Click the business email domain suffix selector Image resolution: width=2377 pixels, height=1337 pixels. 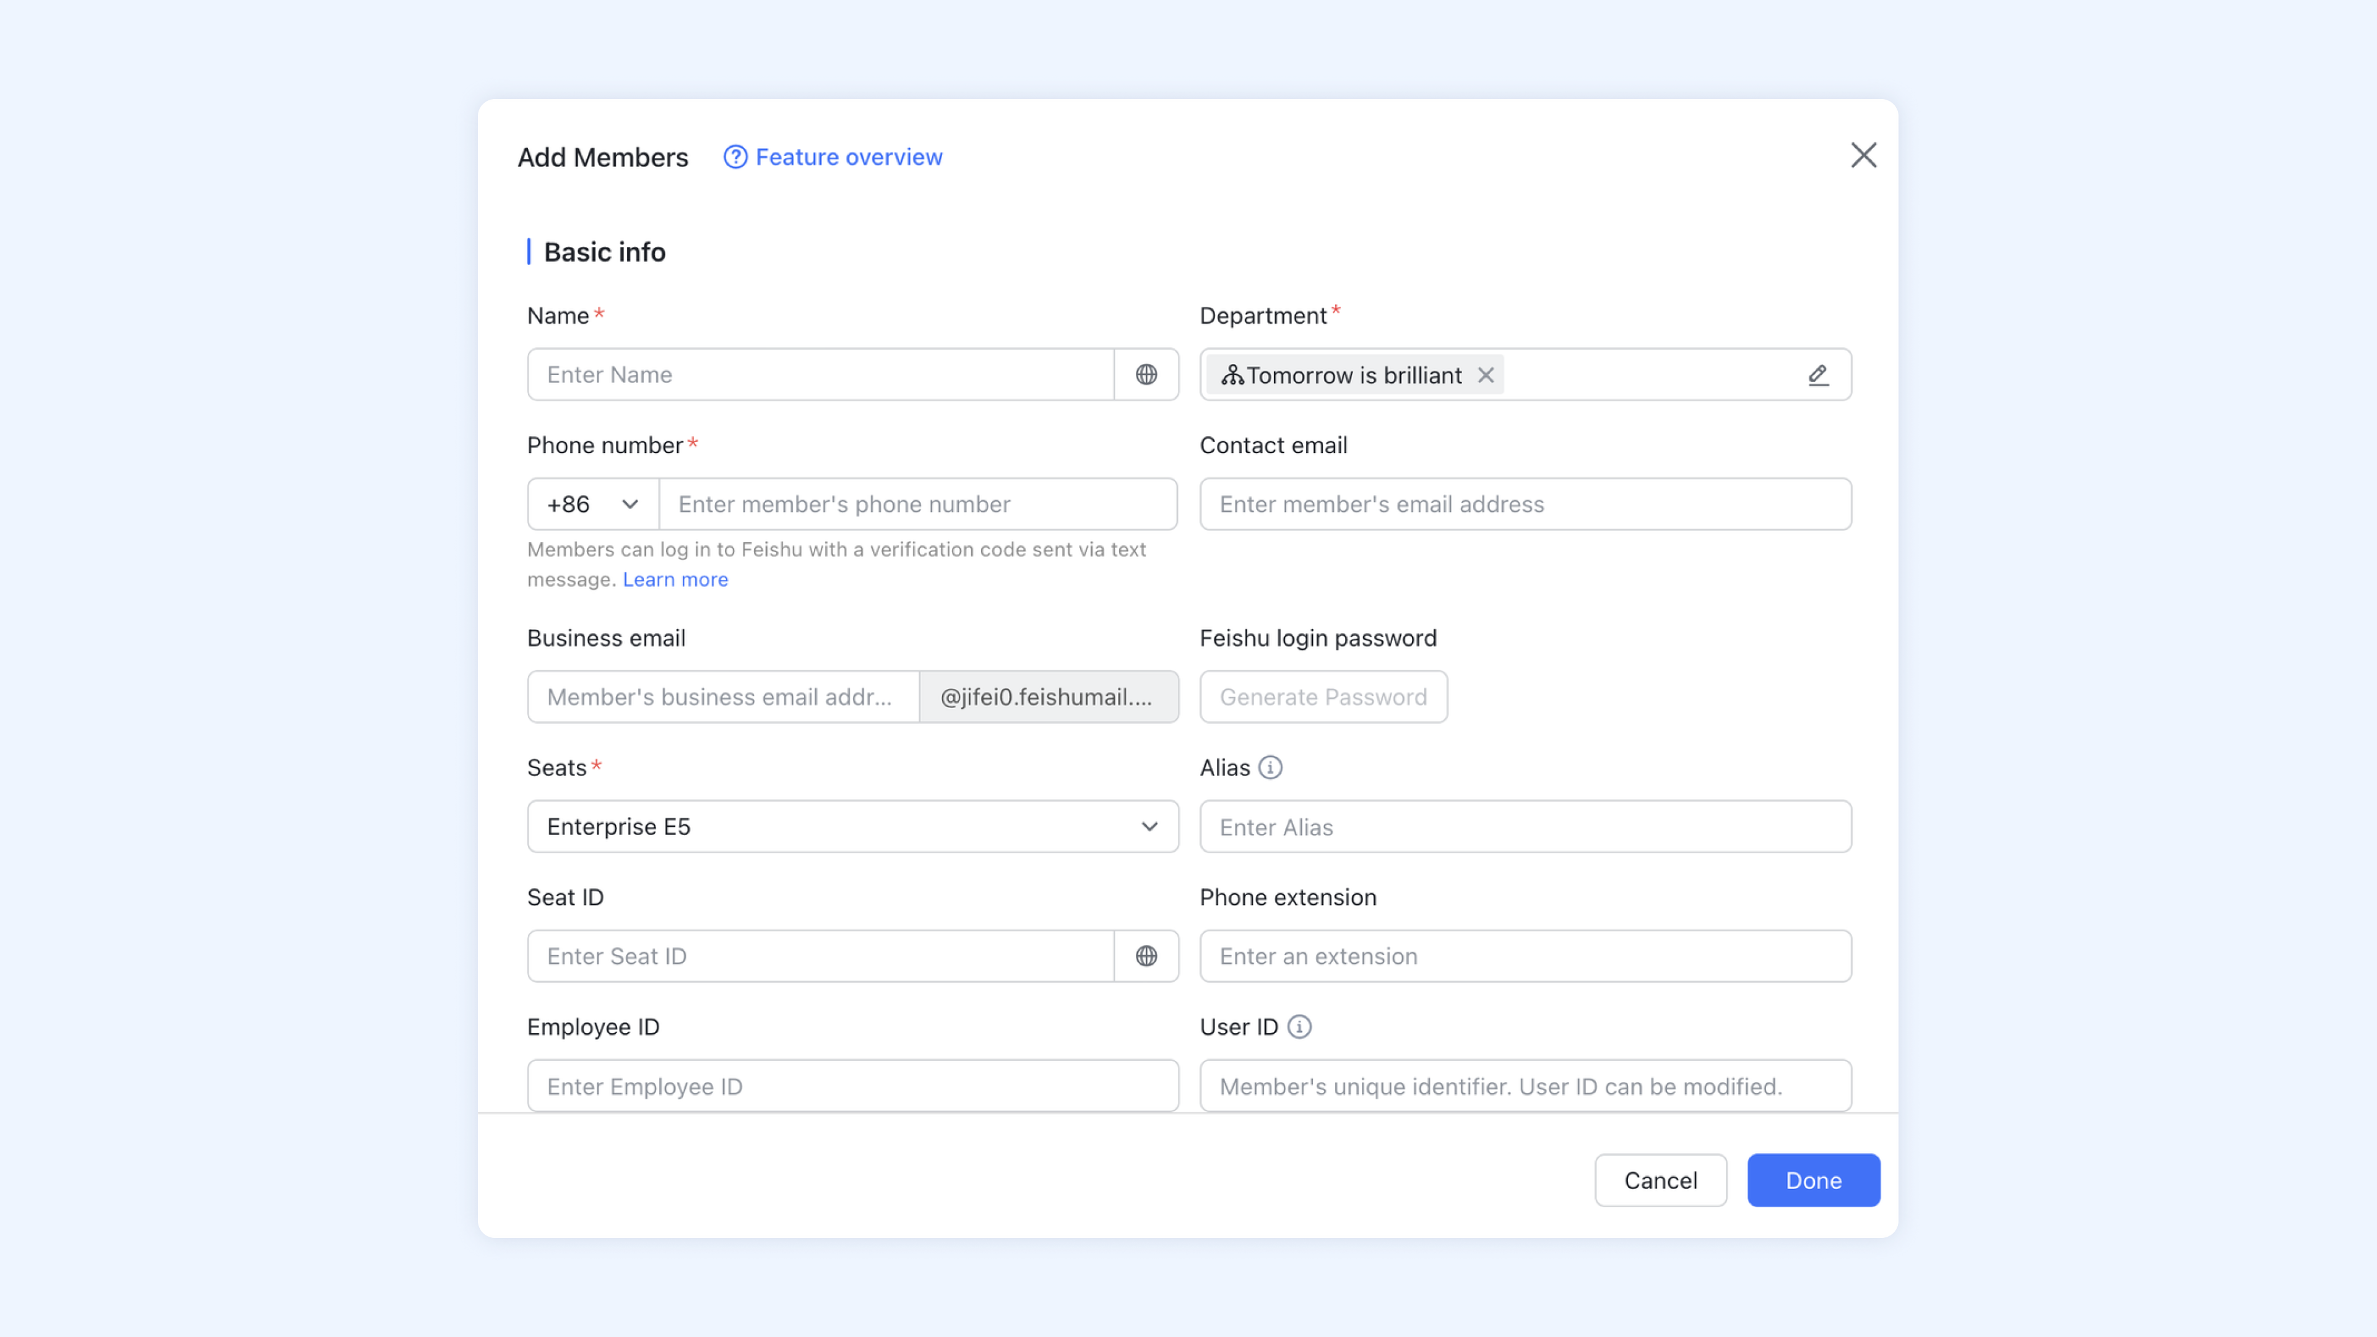click(1048, 698)
